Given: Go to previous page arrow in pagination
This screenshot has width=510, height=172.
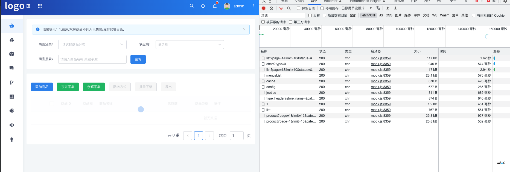Looking at the screenshot, I should (x=188, y=136).
